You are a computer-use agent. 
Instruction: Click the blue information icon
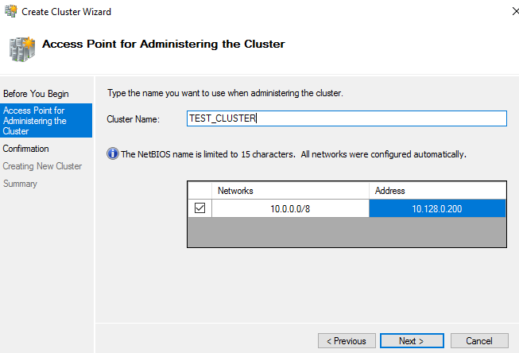[x=112, y=154]
